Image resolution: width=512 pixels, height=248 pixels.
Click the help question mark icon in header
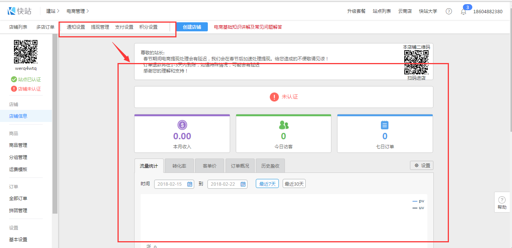pyautogui.click(x=449, y=11)
